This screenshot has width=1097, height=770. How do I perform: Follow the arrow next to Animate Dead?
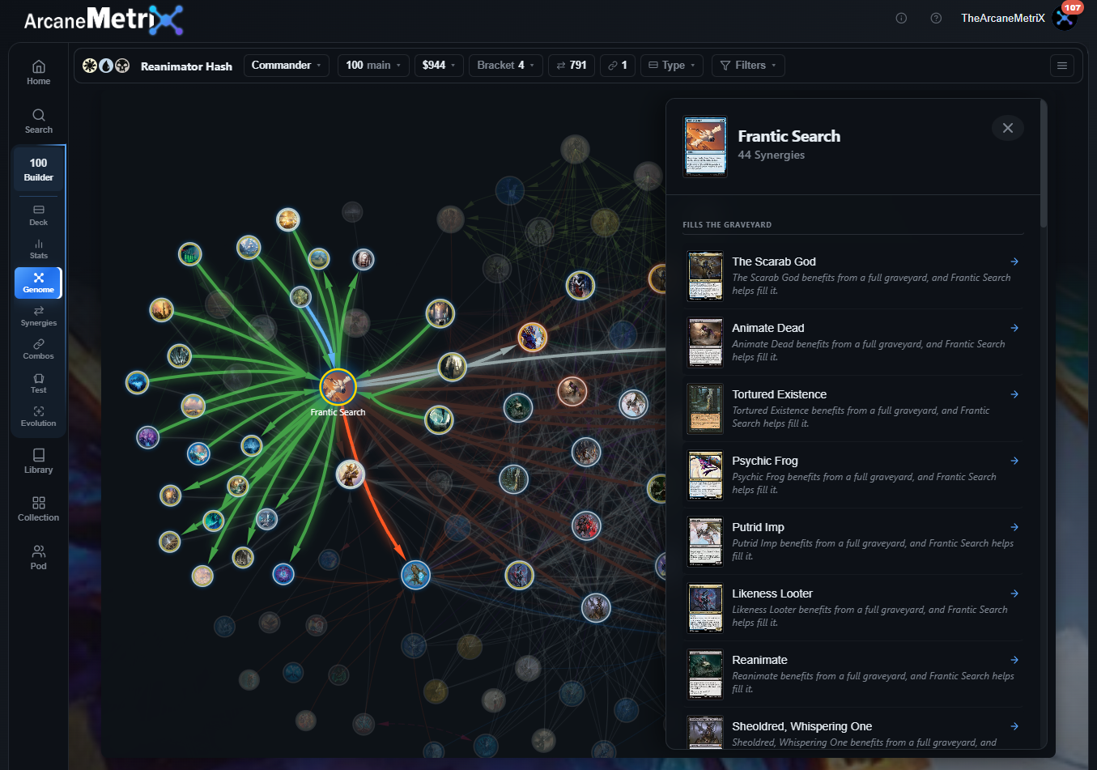click(1014, 328)
